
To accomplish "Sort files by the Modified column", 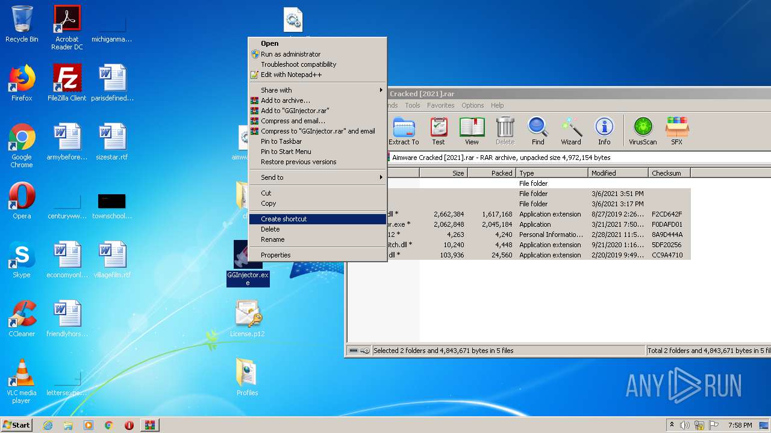I will coord(618,173).
